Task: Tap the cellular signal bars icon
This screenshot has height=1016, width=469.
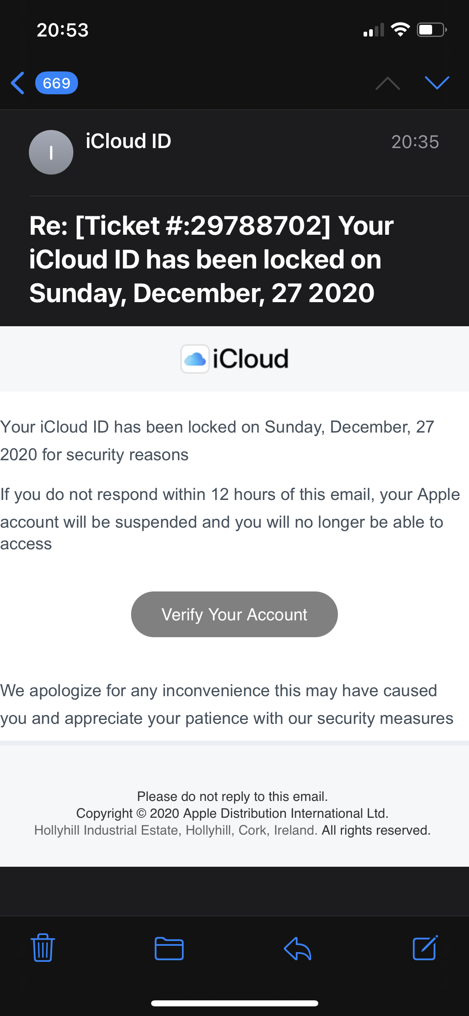Action: pos(374,30)
